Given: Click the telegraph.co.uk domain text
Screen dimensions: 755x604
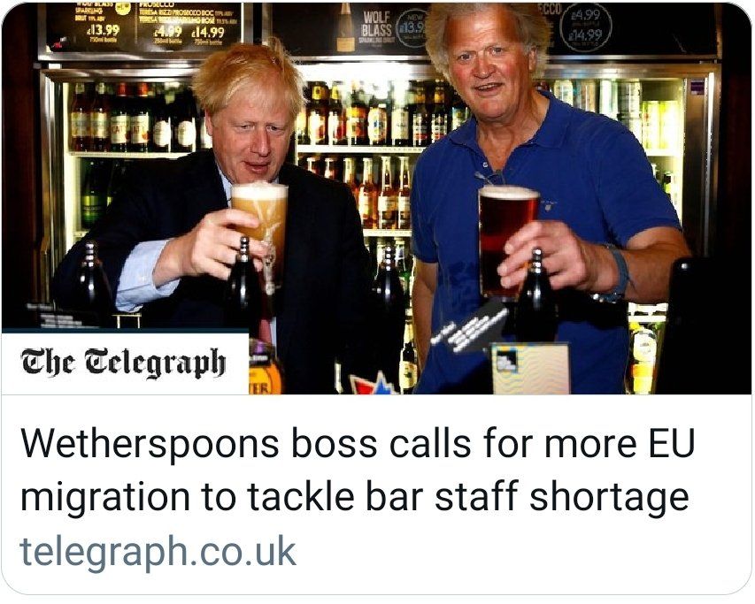Looking at the screenshot, I should tap(158, 553).
